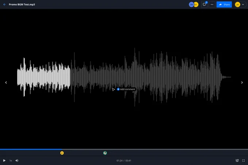Mute the audio with the volume icon
248x165 pixels.
click(x=17, y=161)
